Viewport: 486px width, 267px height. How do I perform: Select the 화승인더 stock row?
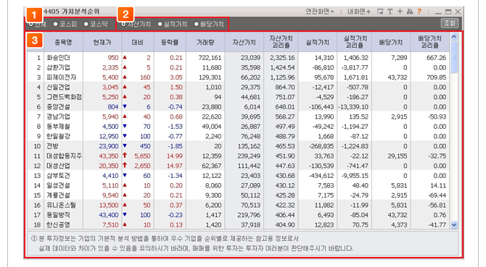[238, 57]
